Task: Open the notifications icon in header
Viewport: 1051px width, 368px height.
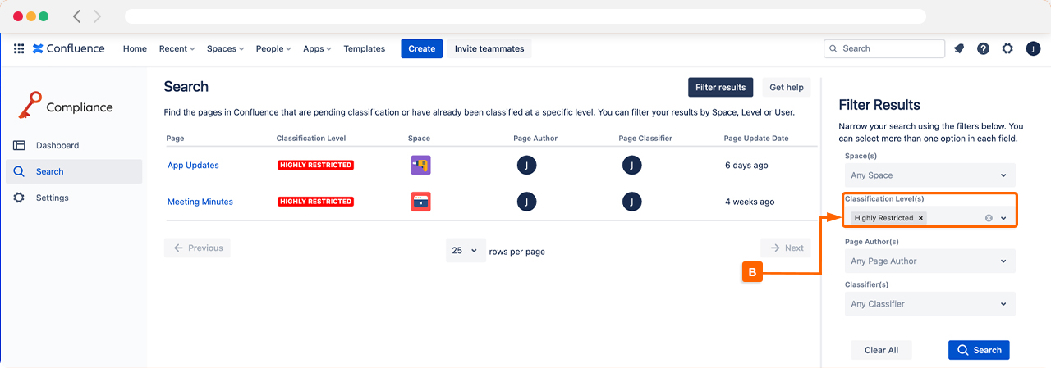Action: tap(959, 48)
